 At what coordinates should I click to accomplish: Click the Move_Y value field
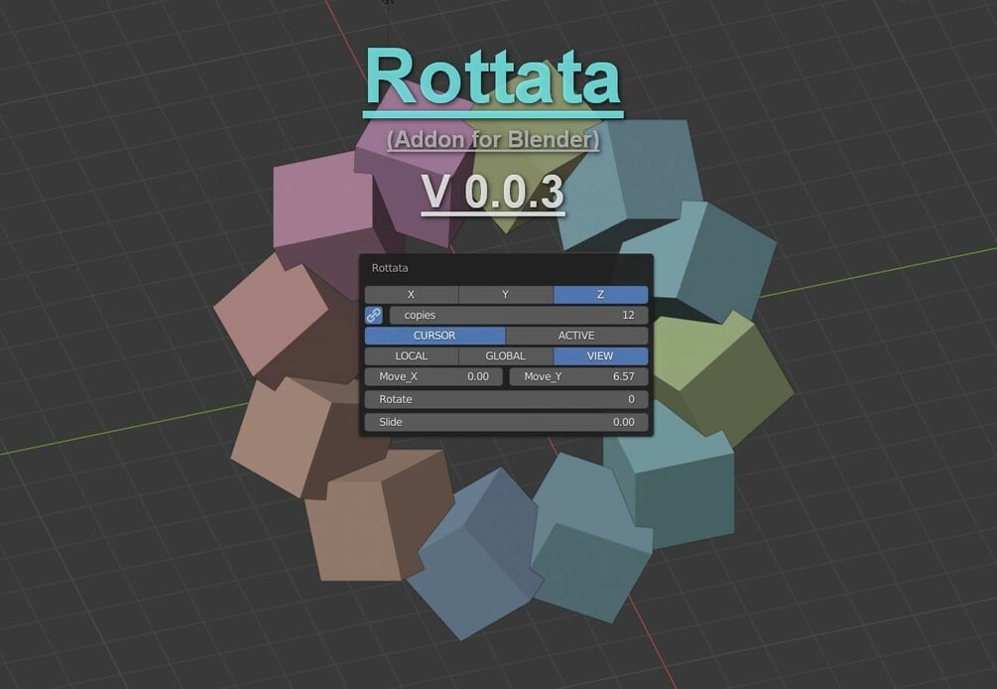578,376
